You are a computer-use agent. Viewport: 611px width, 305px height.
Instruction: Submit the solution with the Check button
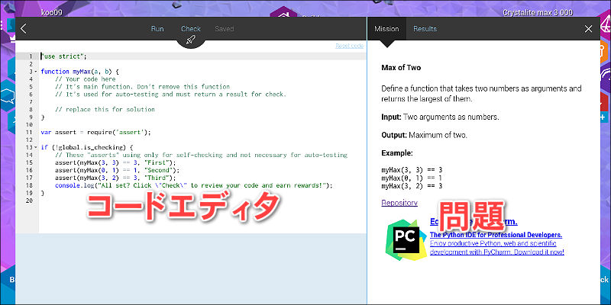click(x=190, y=29)
